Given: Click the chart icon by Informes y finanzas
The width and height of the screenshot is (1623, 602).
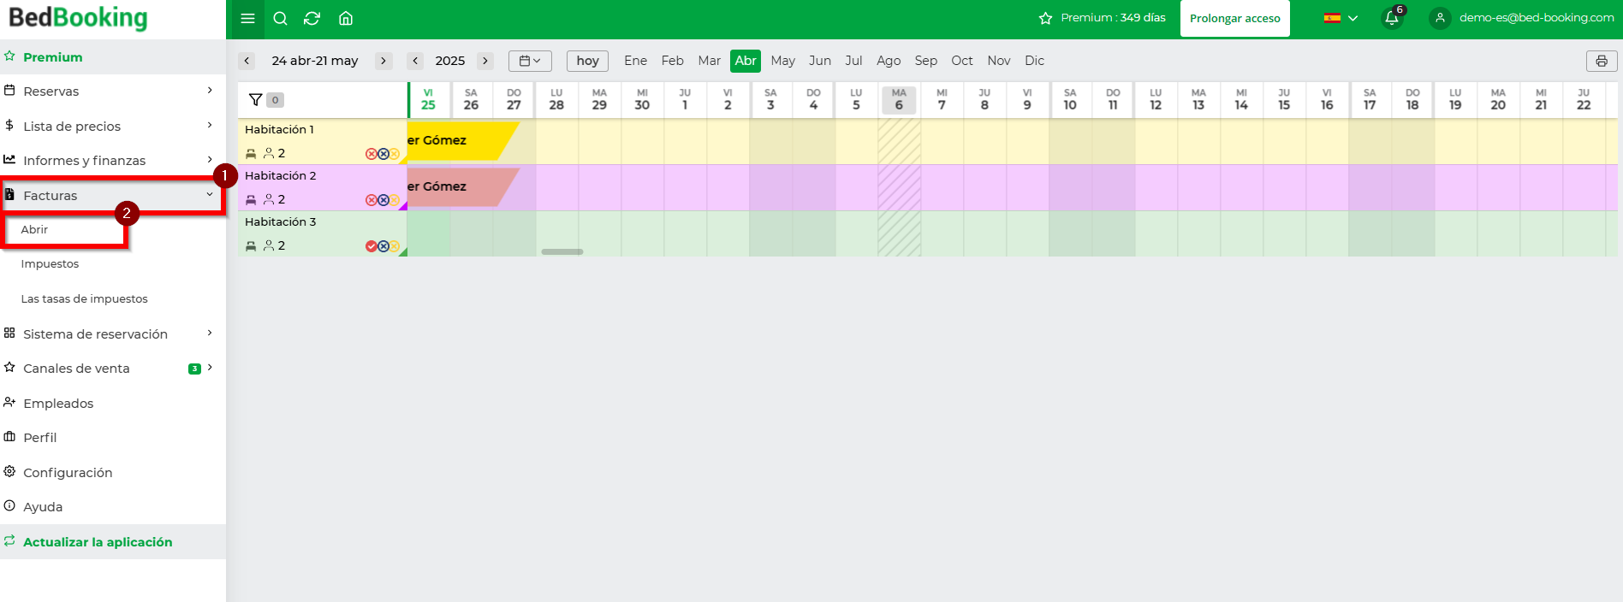Looking at the screenshot, I should [x=9, y=160].
